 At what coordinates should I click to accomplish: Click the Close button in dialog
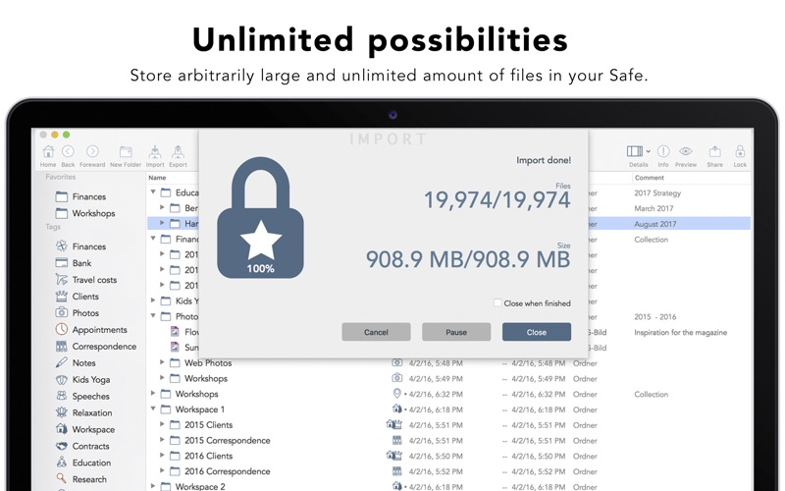tap(536, 332)
